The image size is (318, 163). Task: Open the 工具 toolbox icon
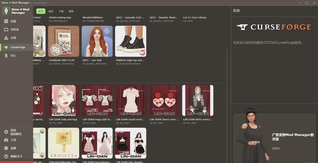coord(6,140)
